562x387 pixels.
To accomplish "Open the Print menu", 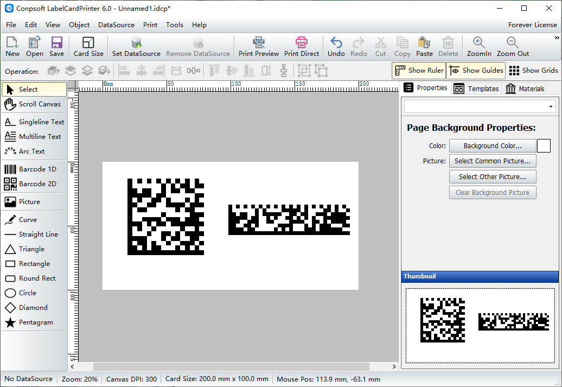I will (150, 25).
